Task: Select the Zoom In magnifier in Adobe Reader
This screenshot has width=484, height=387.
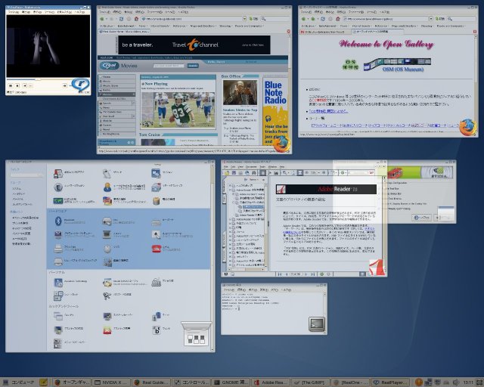Action: [x=284, y=173]
